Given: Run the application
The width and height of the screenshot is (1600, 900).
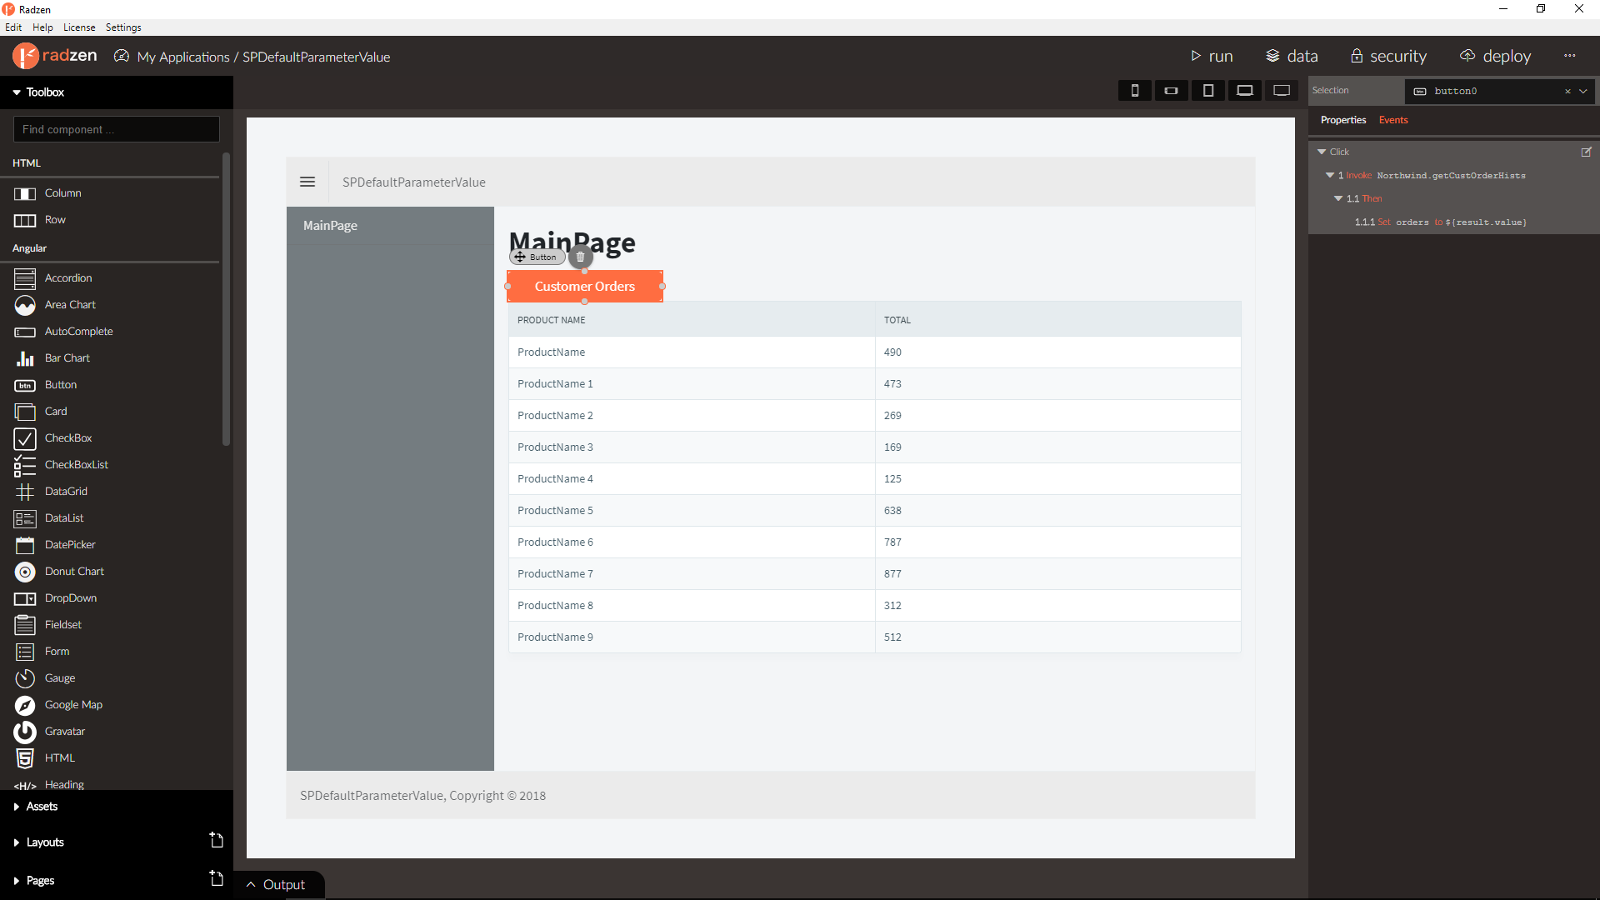Looking at the screenshot, I should coord(1212,56).
